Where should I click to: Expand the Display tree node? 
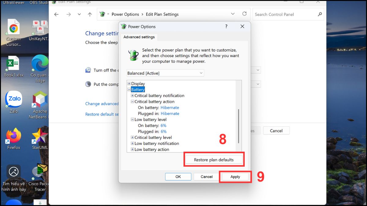129,84
